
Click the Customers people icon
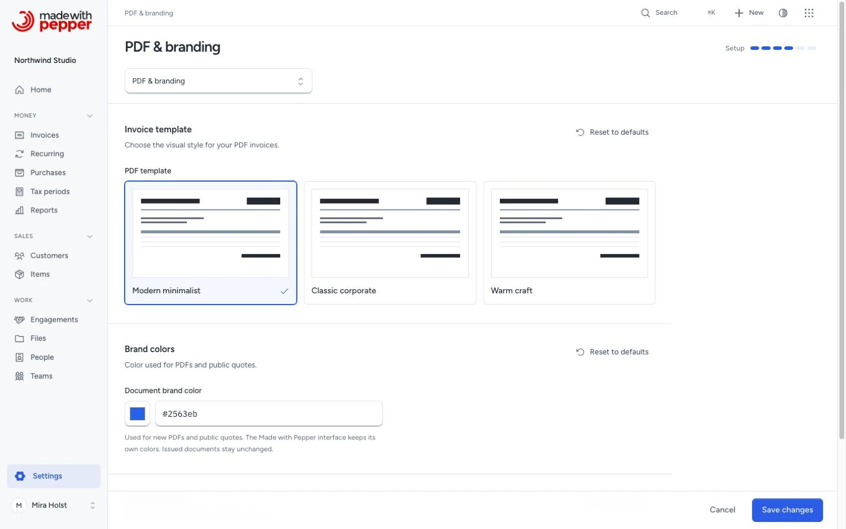tap(20, 256)
